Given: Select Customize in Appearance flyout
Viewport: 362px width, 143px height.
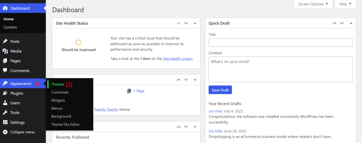Looking at the screenshot, I should [x=60, y=92].
